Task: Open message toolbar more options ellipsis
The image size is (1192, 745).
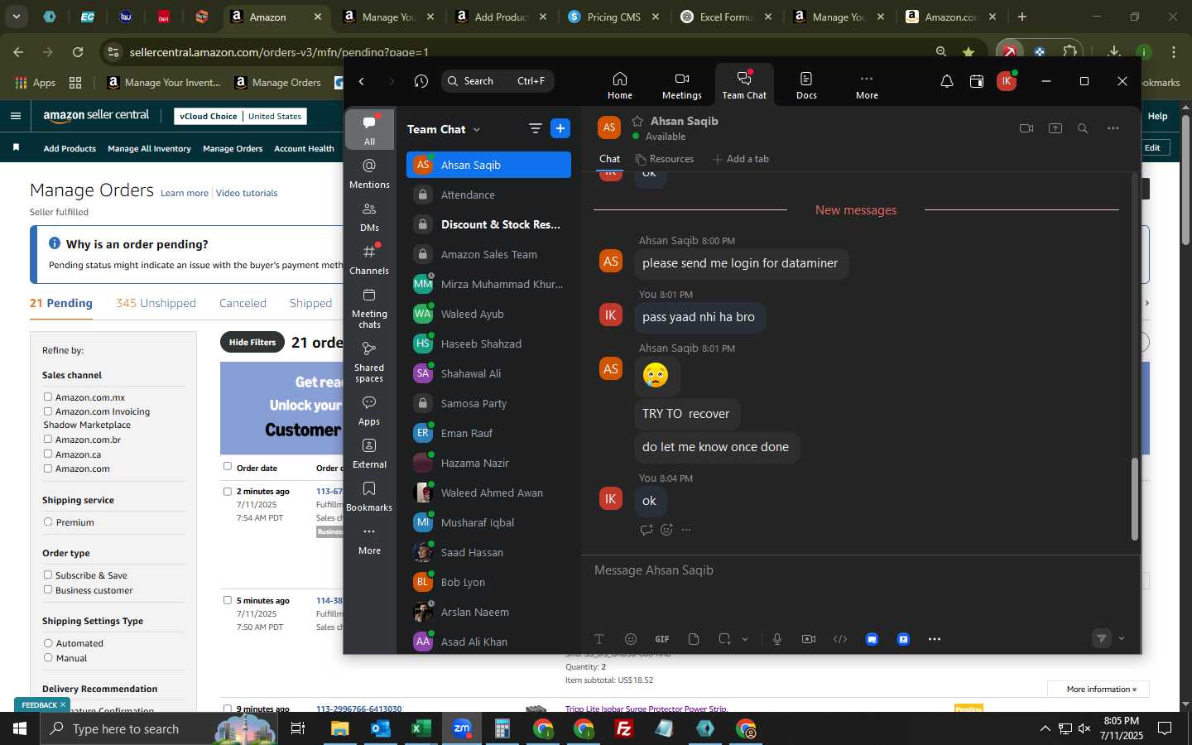Action: tap(935, 639)
